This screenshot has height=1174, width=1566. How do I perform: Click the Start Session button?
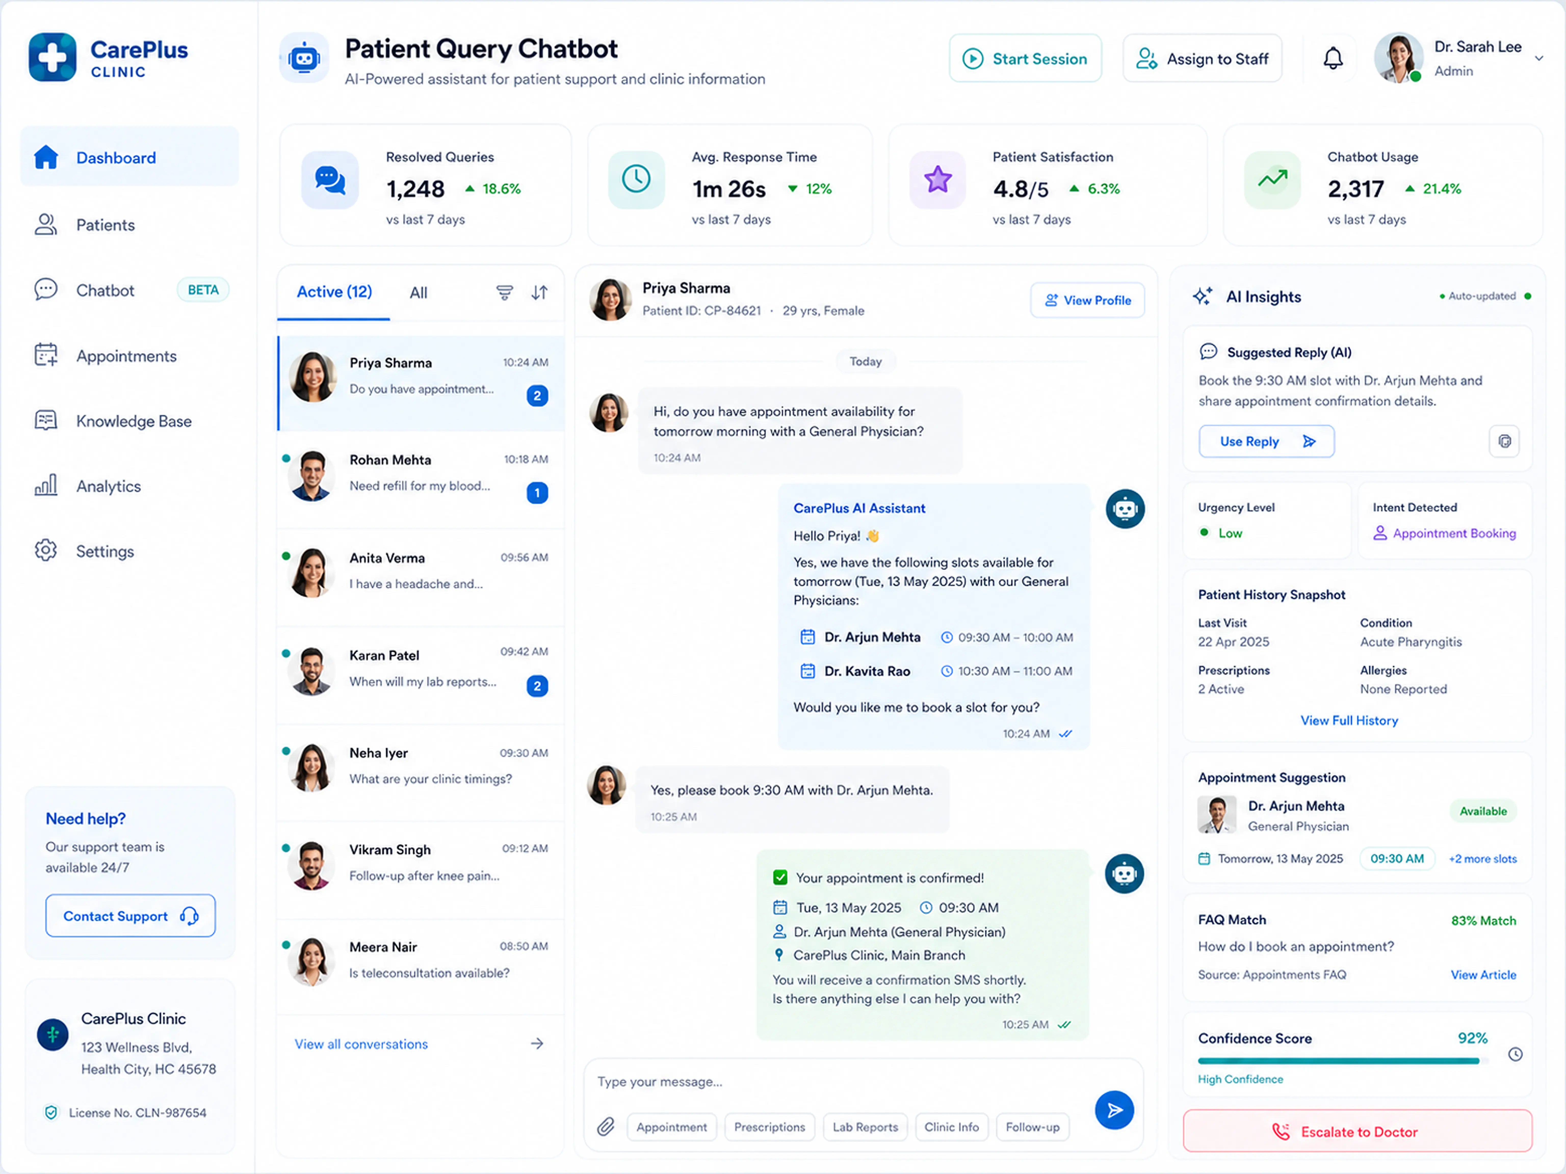coord(1025,58)
